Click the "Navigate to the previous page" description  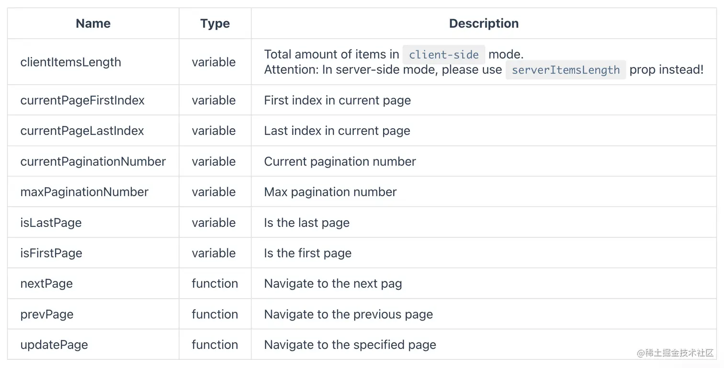(x=349, y=314)
